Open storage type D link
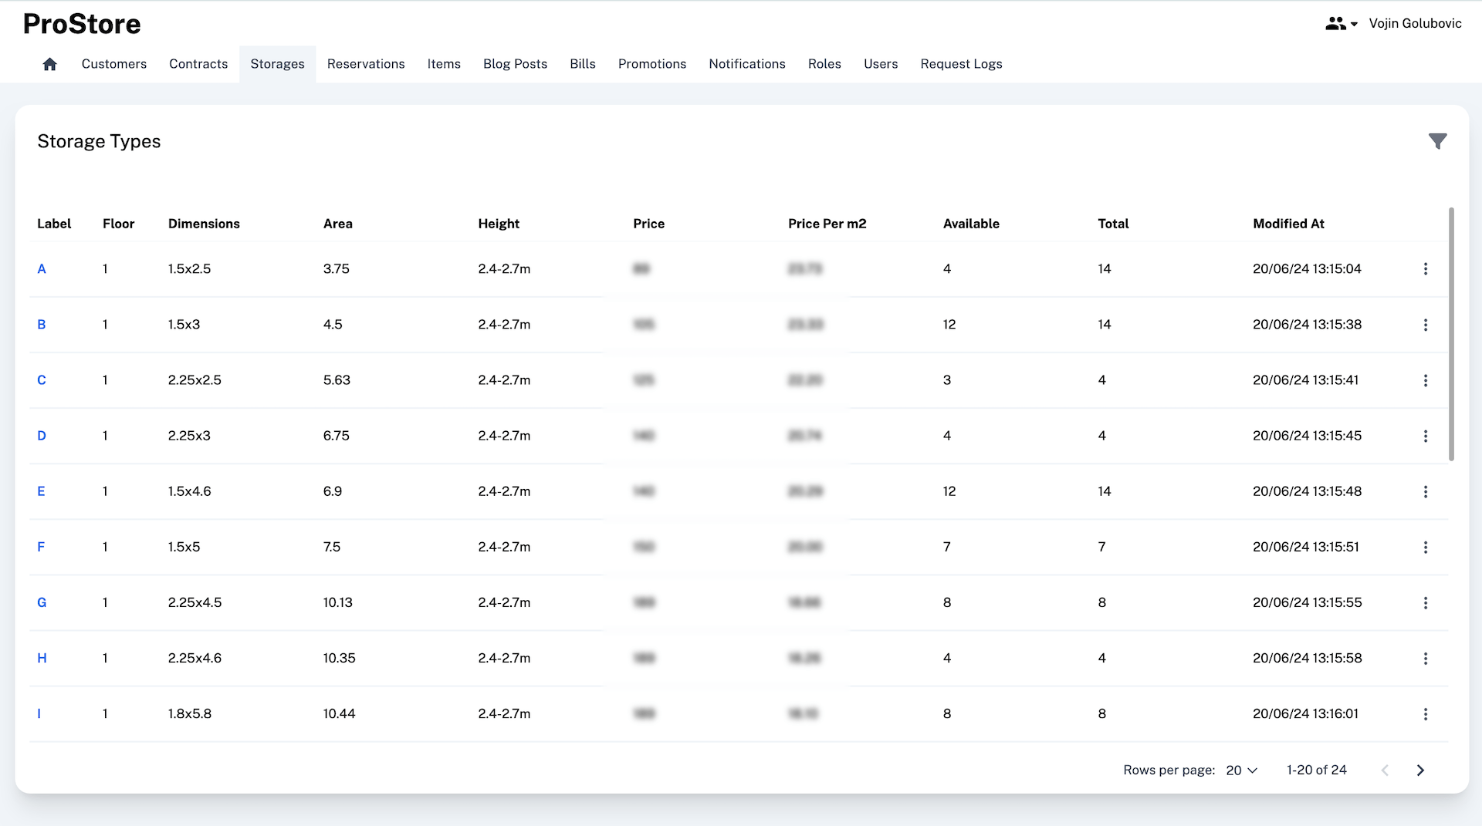Screen dimensions: 1482x826 tap(42, 436)
